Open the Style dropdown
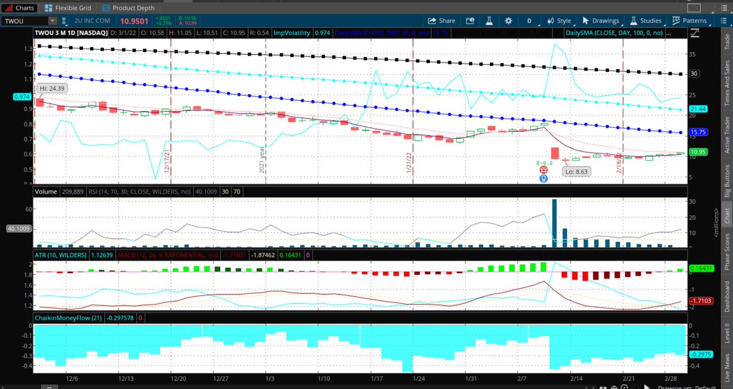 tap(563, 20)
